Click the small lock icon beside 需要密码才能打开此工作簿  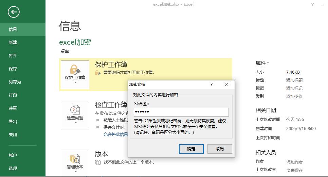tap(98, 73)
